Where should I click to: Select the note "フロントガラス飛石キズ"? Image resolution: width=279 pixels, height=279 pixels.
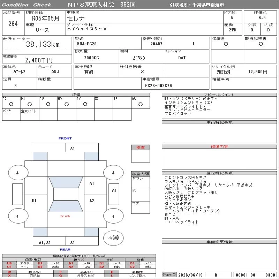tap(186, 178)
